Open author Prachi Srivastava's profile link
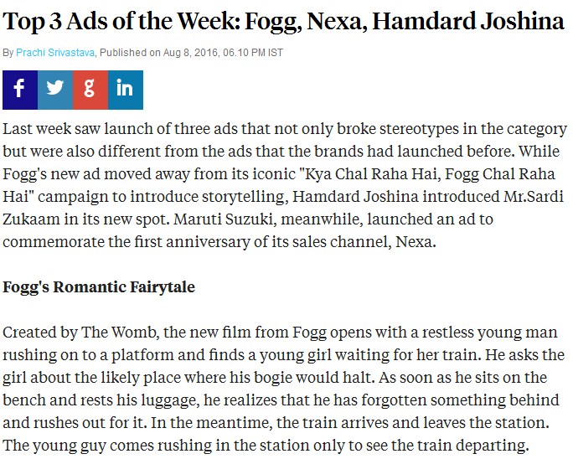573x459 pixels. tap(55, 53)
